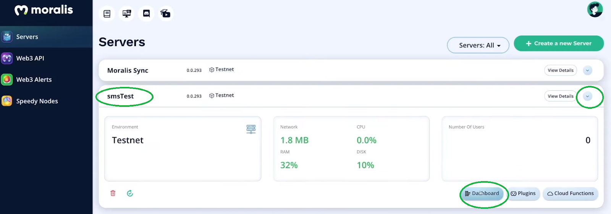
Task: Click the Servers page heading
Action: 122,42
